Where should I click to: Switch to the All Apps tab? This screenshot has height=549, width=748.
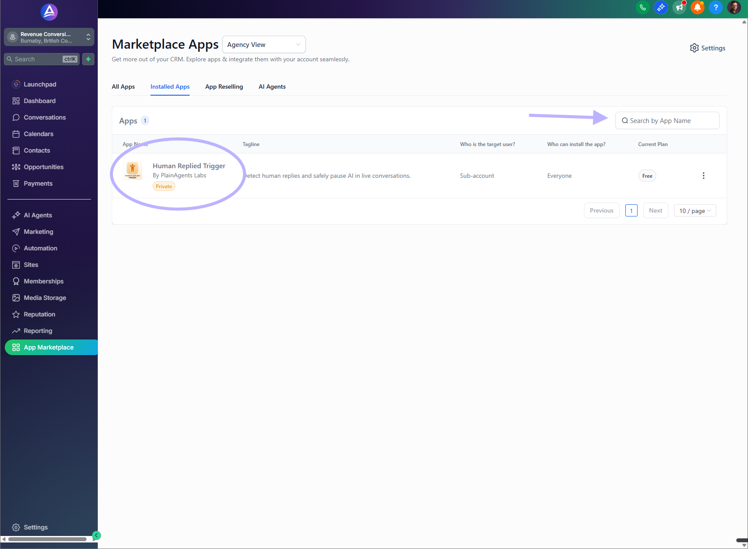click(123, 87)
